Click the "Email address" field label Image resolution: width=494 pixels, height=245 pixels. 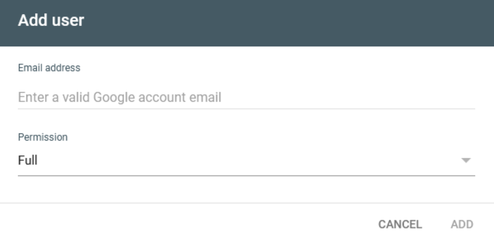[x=49, y=68]
